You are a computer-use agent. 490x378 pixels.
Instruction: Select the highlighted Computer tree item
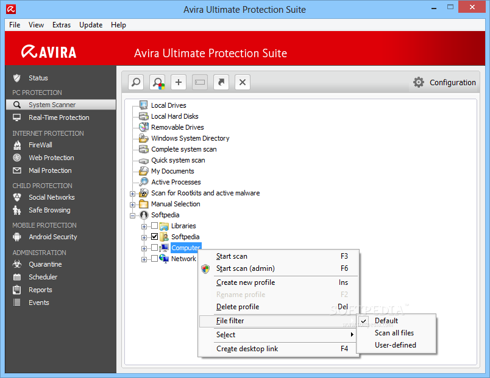pyautogui.click(x=186, y=248)
